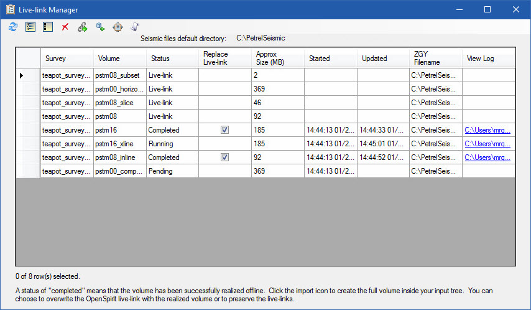Select row header for pstm00_comp volume
The image size is (531, 310).
click(x=28, y=171)
